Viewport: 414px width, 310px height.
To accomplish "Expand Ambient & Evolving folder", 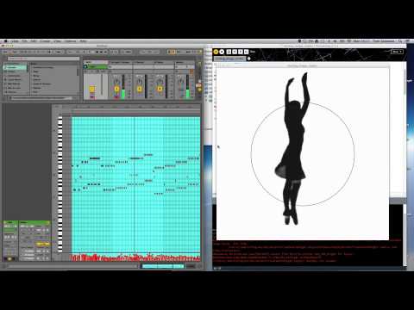I will point(43,67).
